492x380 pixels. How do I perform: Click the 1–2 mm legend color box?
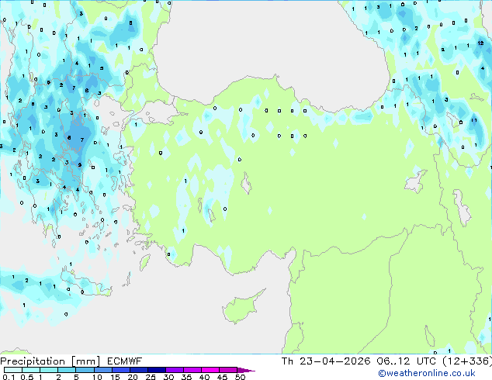coord(49,370)
